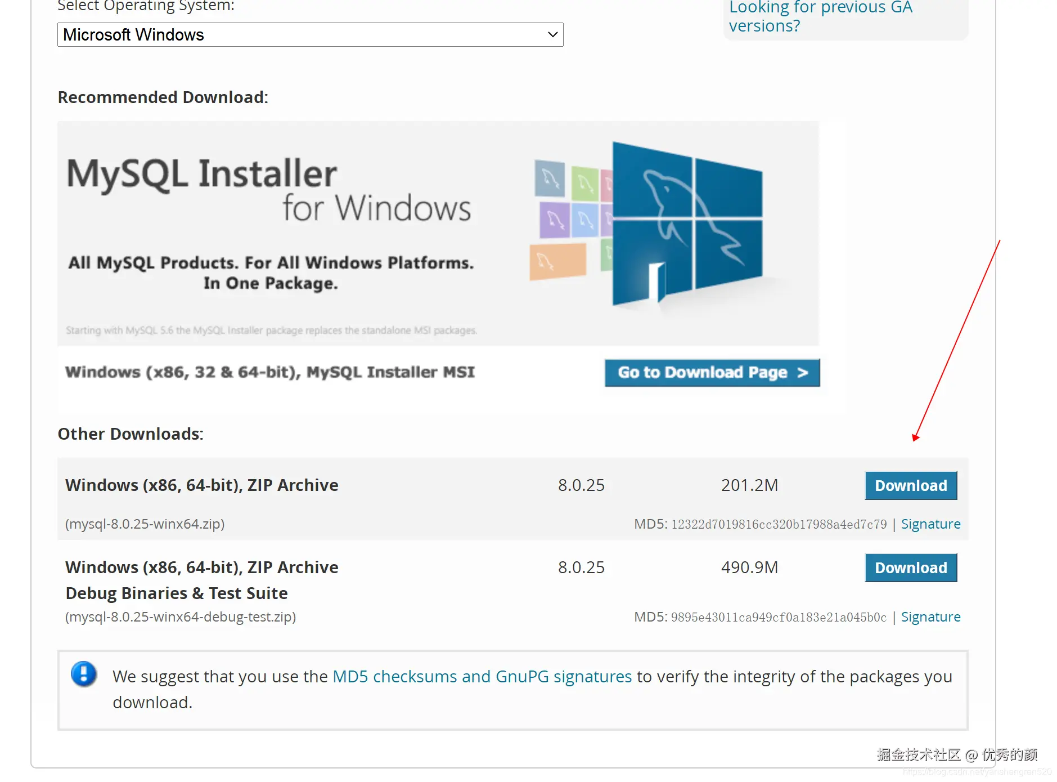Select the mysql-8.0.25-winx64.zip filename text
1057x782 pixels.
pos(145,524)
